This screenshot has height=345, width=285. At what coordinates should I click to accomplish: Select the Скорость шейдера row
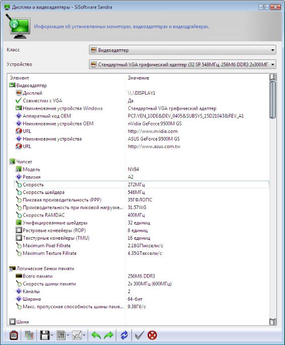point(142,192)
